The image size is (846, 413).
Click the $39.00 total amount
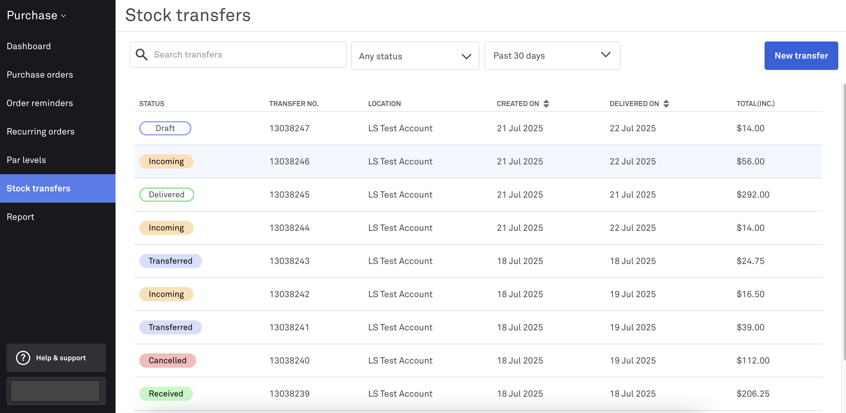click(x=750, y=328)
